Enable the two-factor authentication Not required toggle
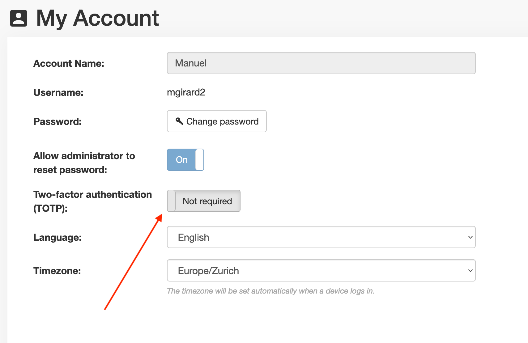The width and height of the screenshot is (528, 343). 204,201
